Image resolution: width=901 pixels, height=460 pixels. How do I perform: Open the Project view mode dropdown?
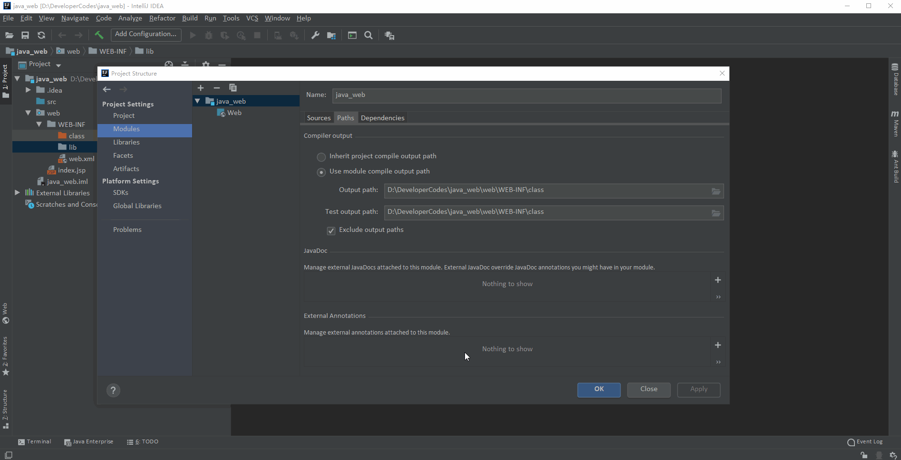click(58, 65)
